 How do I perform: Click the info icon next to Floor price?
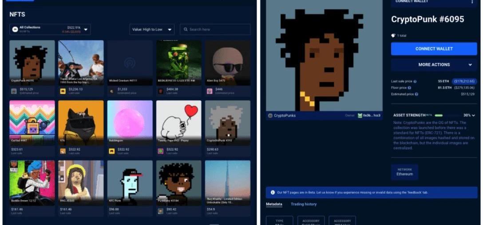coord(409,88)
